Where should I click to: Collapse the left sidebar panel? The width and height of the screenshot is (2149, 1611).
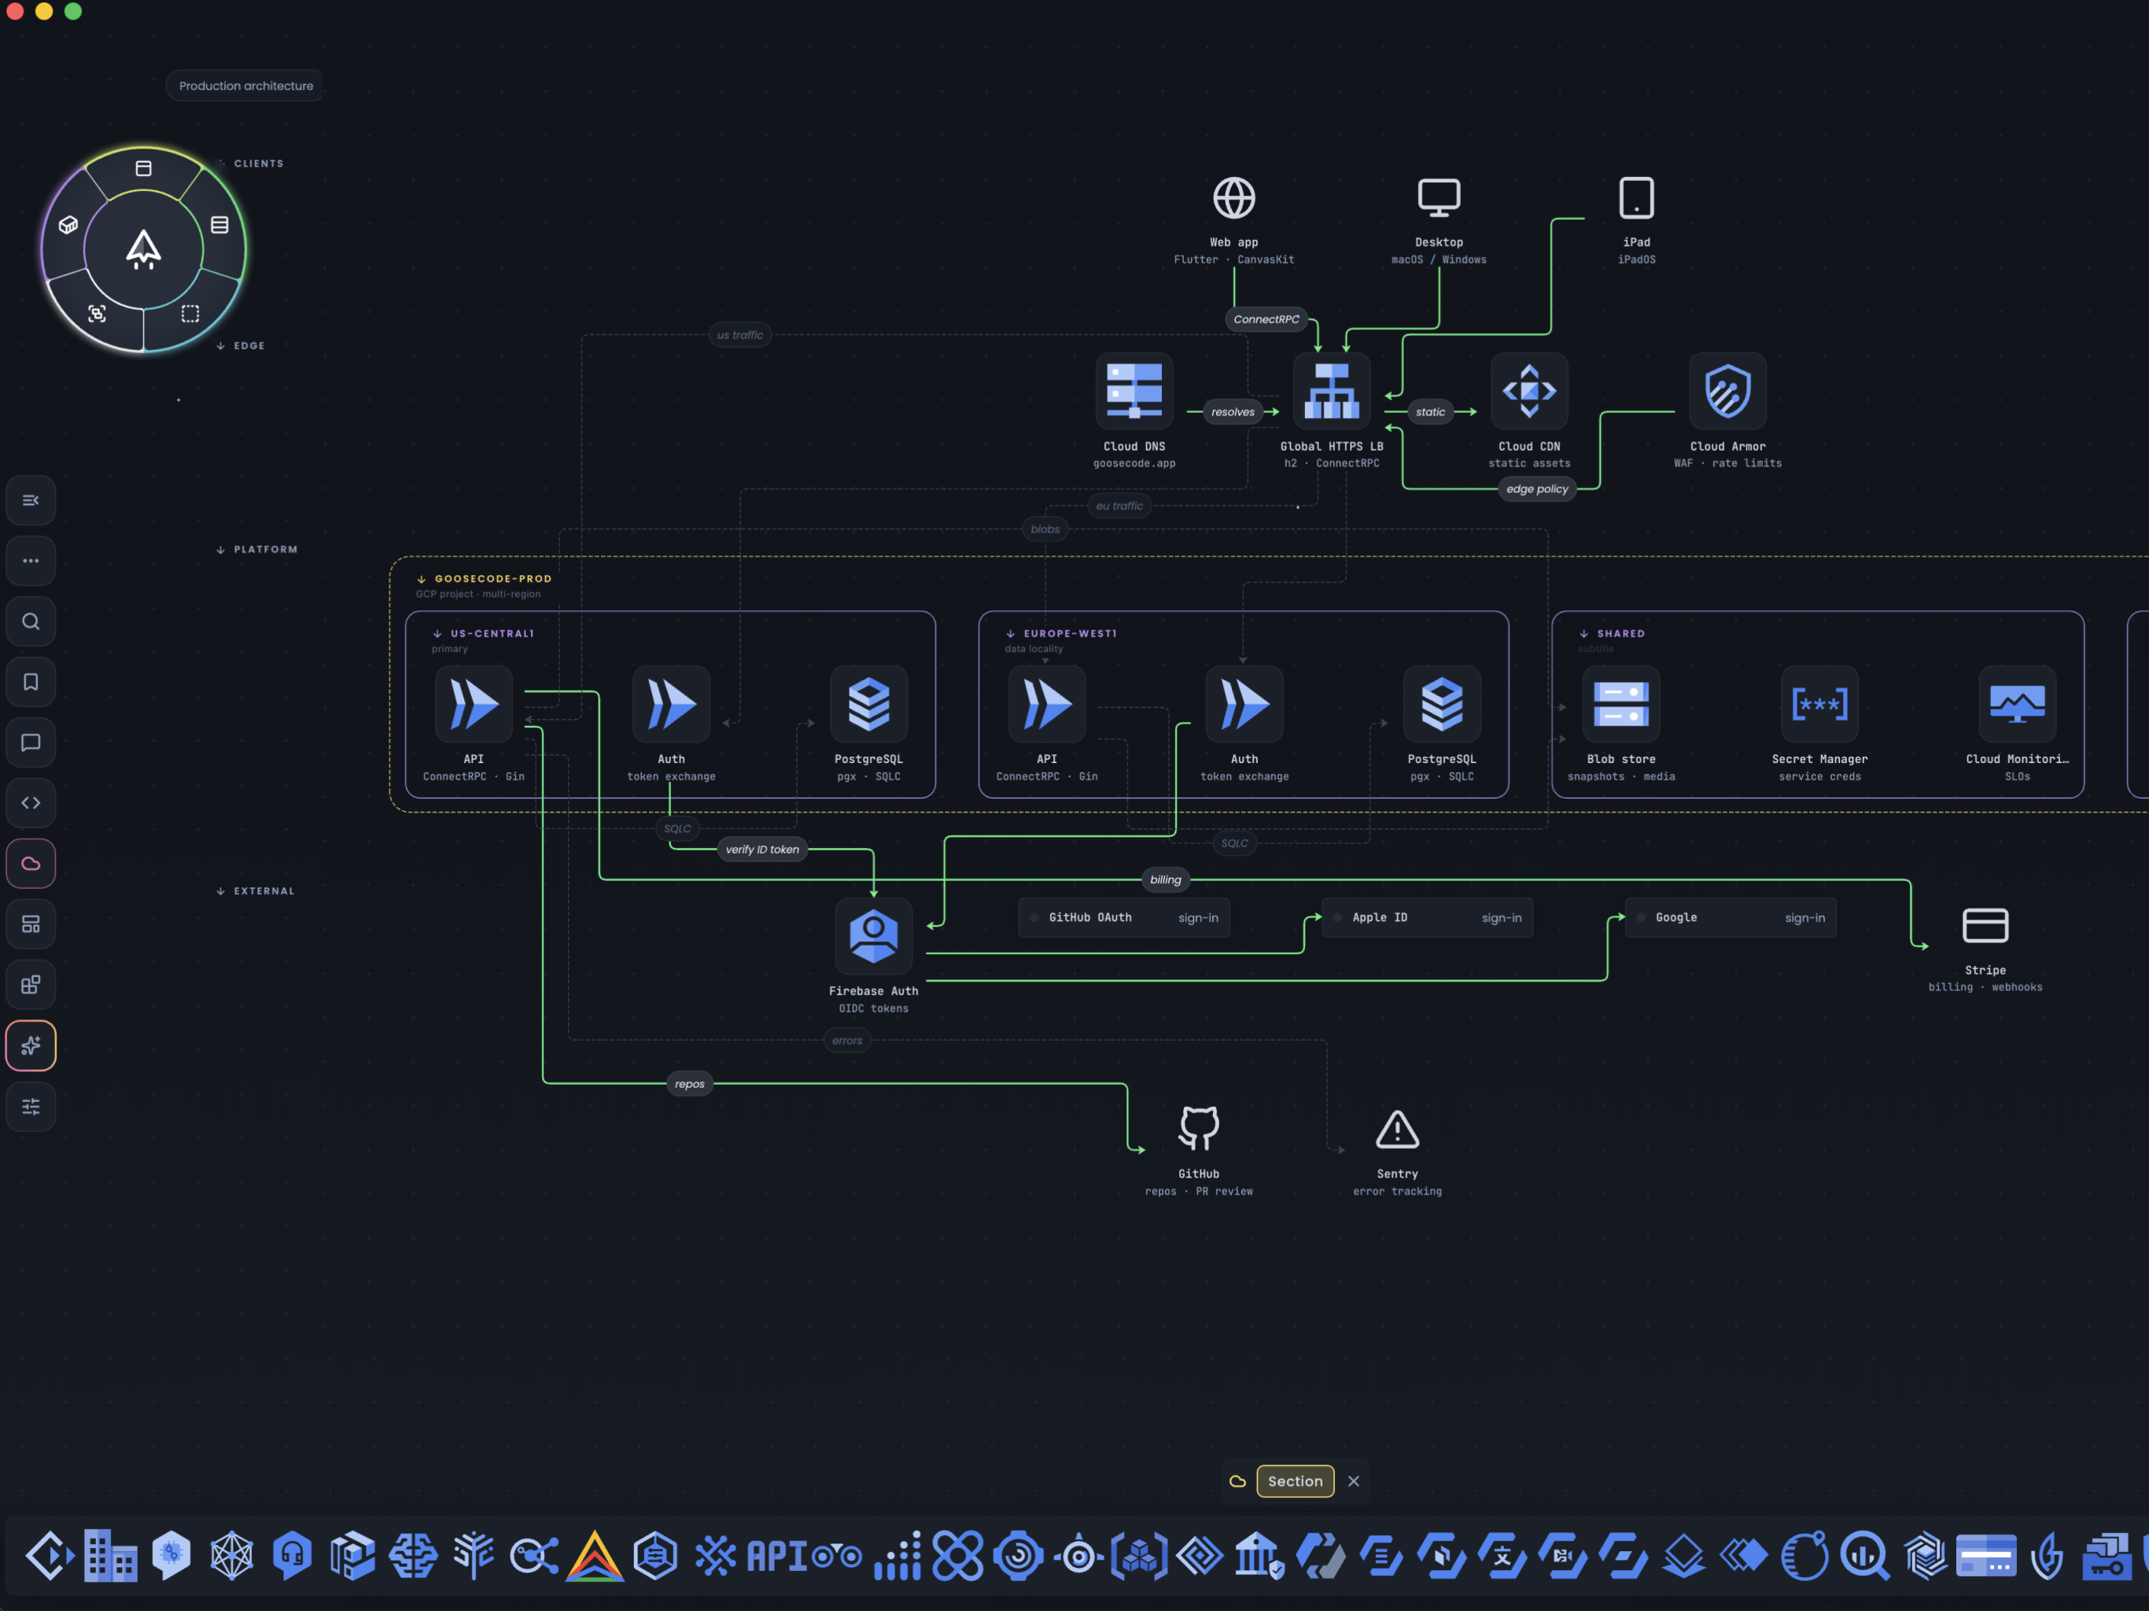click(31, 500)
